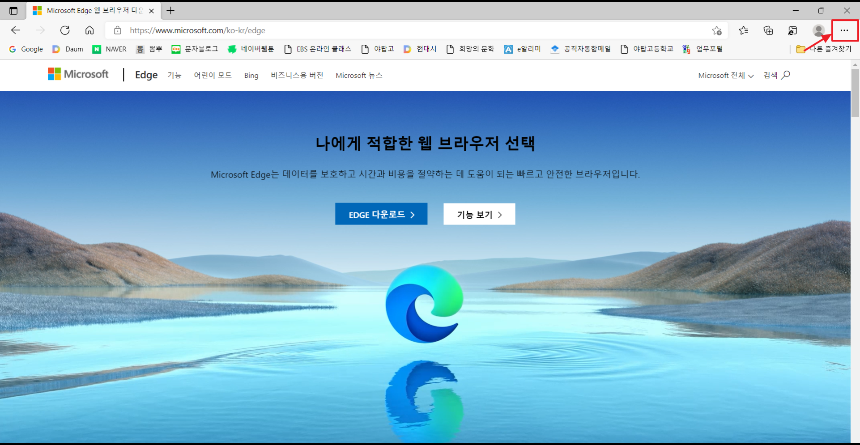The height and width of the screenshot is (445, 860).
Task: Open 공직자통합메일 bookmark
Action: click(580, 49)
